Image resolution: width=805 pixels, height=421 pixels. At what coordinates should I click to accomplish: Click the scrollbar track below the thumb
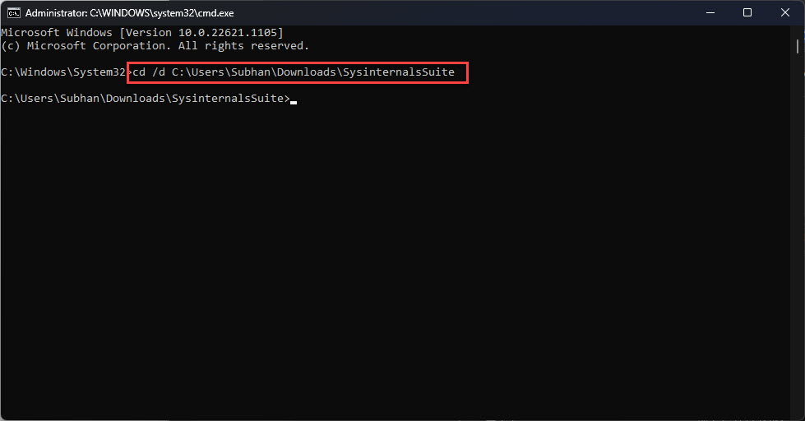click(798, 231)
